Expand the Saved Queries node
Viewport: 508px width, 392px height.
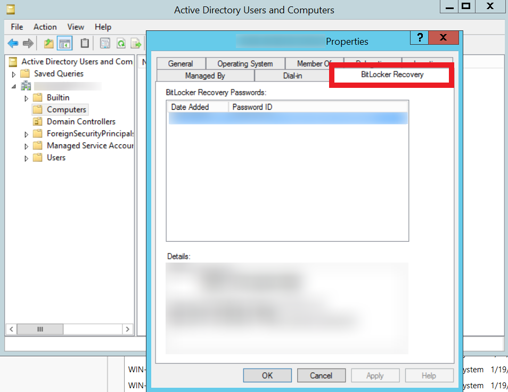(13, 73)
